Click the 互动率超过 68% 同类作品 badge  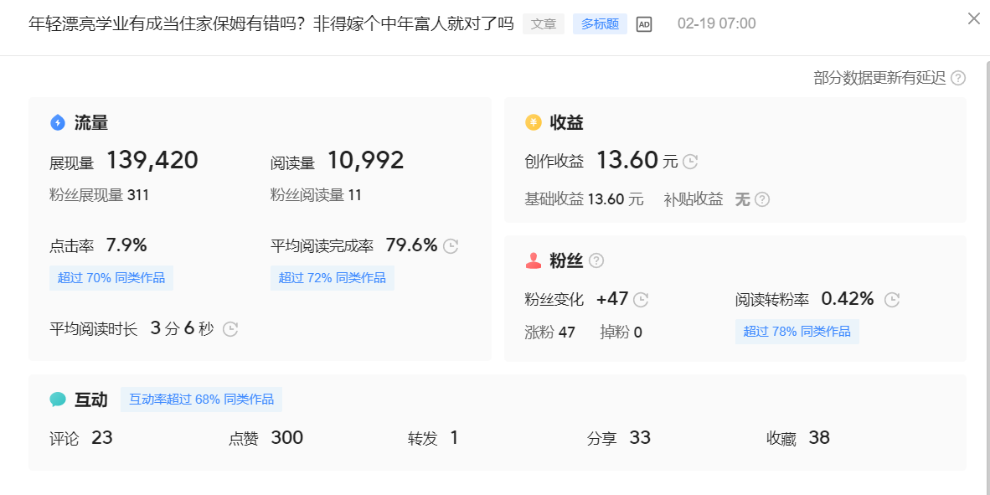(x=201, y=400)
